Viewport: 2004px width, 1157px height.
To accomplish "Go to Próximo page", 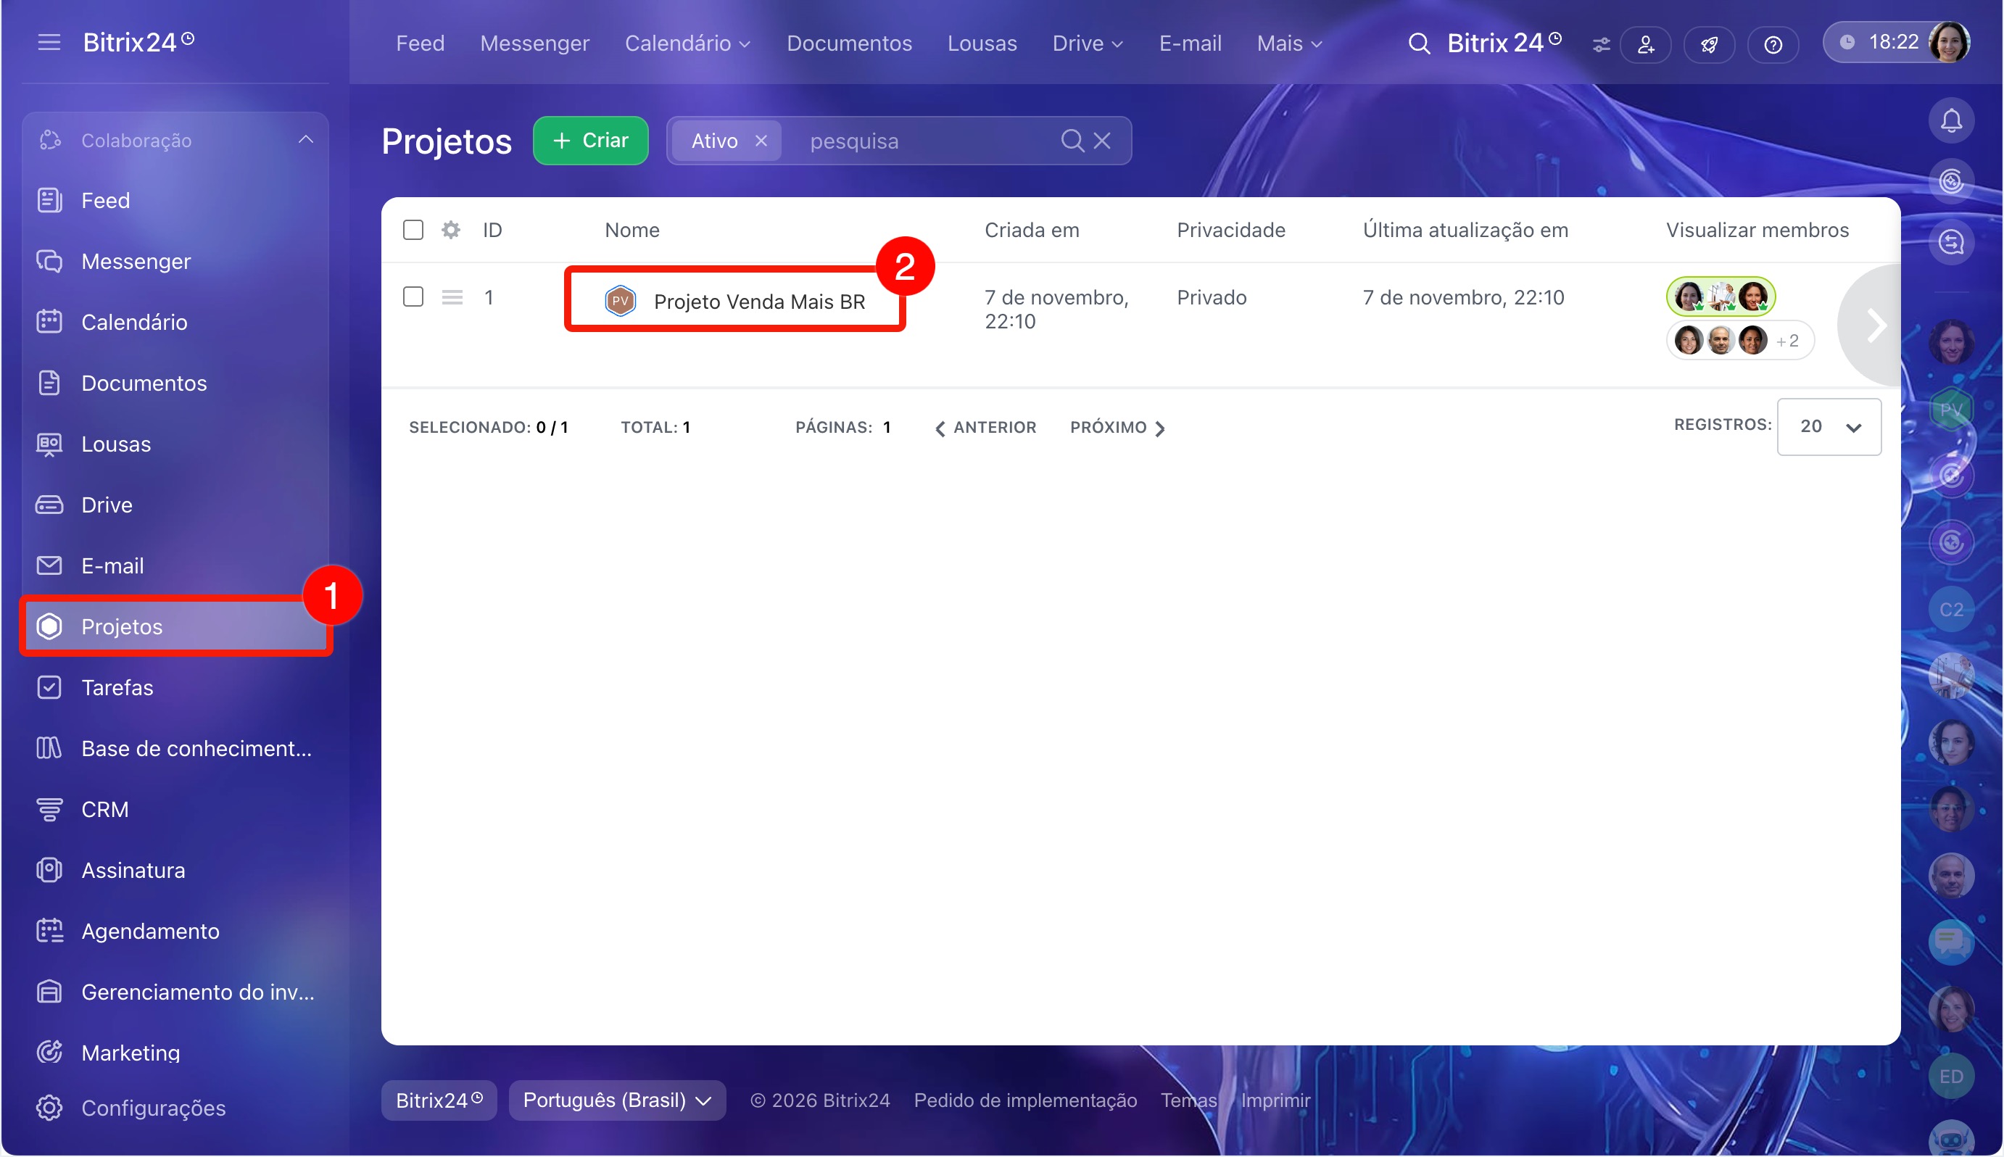I will (x=1117, y=428).
